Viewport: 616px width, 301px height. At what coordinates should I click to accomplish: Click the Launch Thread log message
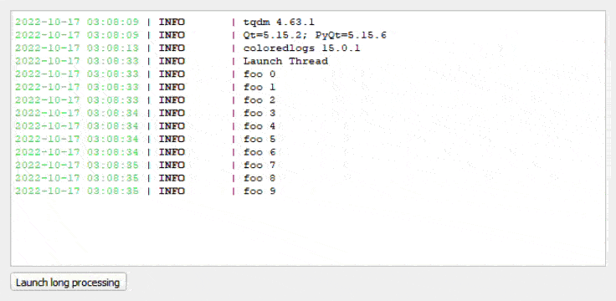click(285, 61)
